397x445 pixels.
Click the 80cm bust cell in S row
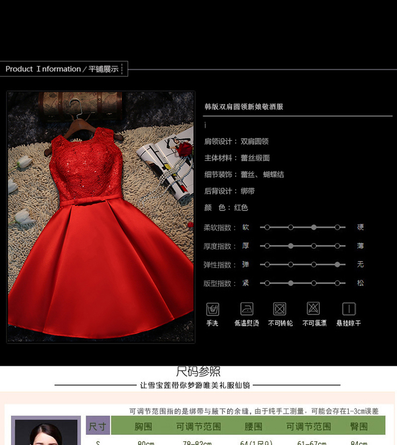146,443
